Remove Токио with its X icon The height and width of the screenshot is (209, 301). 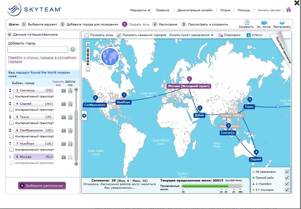(x=63, y=117)
